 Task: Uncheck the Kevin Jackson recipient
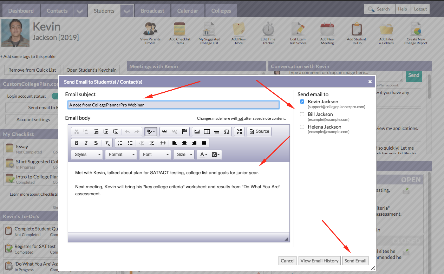(302, 102)
